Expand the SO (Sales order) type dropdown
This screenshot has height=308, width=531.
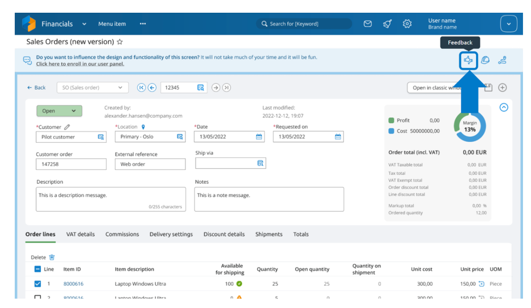pos(92,88)
